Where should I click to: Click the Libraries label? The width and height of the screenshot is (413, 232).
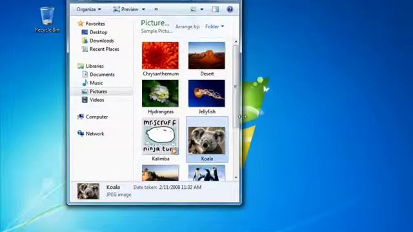click(95, 66)
